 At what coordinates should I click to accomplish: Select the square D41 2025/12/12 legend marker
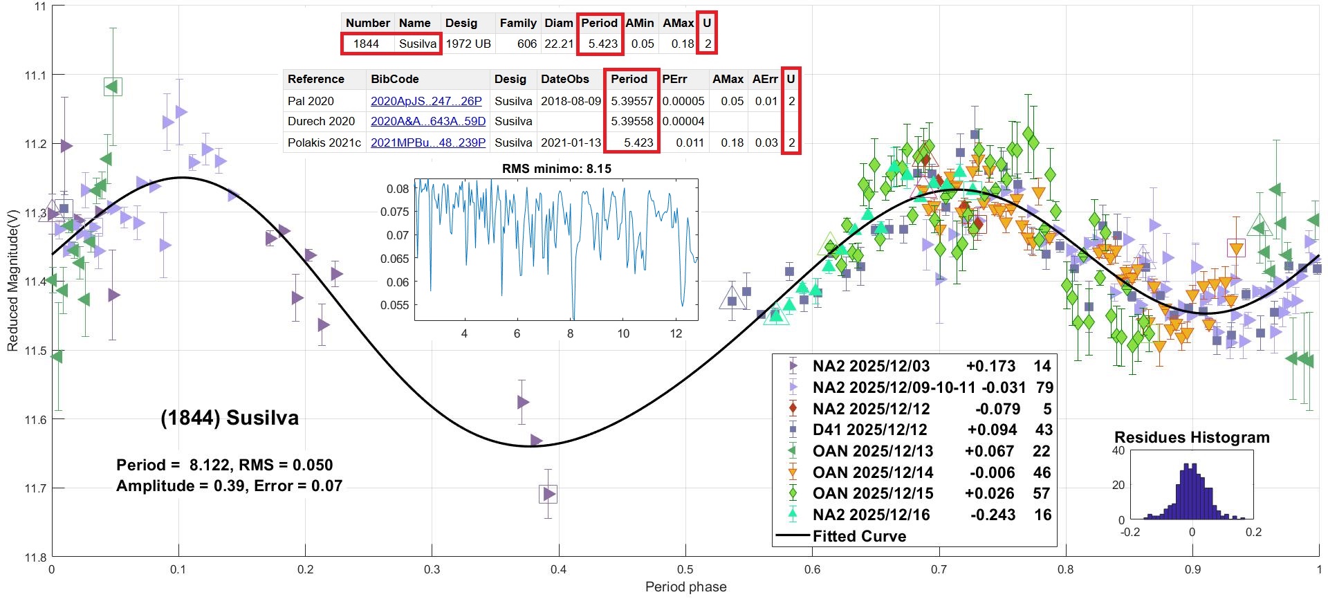(793, 430)
